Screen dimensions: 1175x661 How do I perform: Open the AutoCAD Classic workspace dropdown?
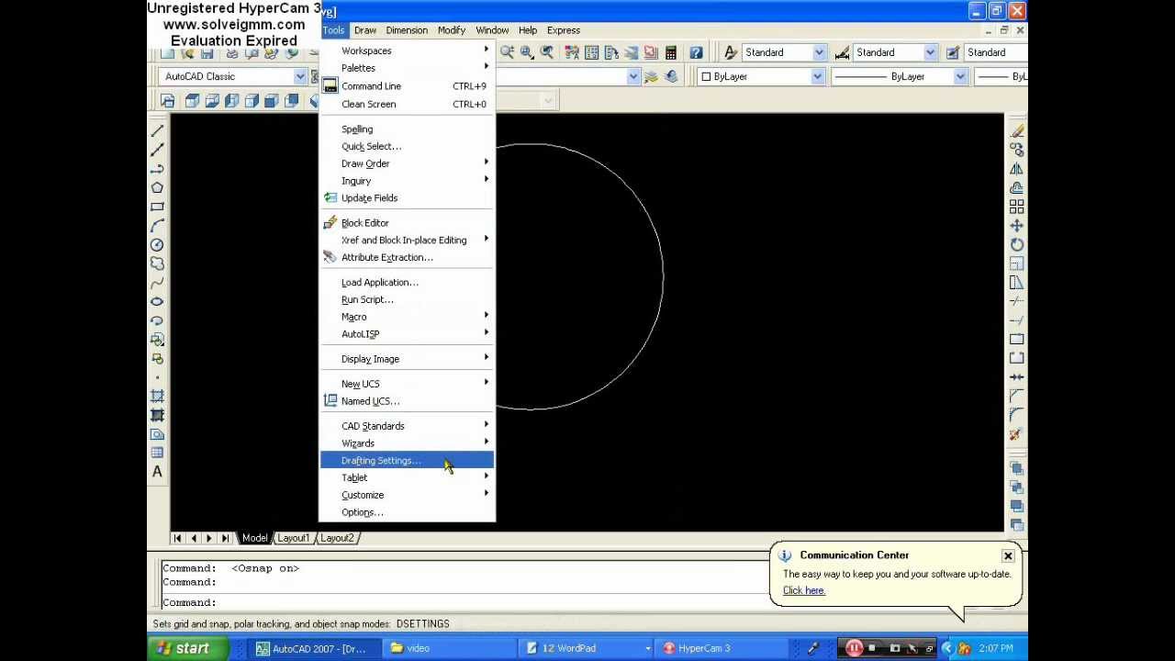click(x=300, y=76)
